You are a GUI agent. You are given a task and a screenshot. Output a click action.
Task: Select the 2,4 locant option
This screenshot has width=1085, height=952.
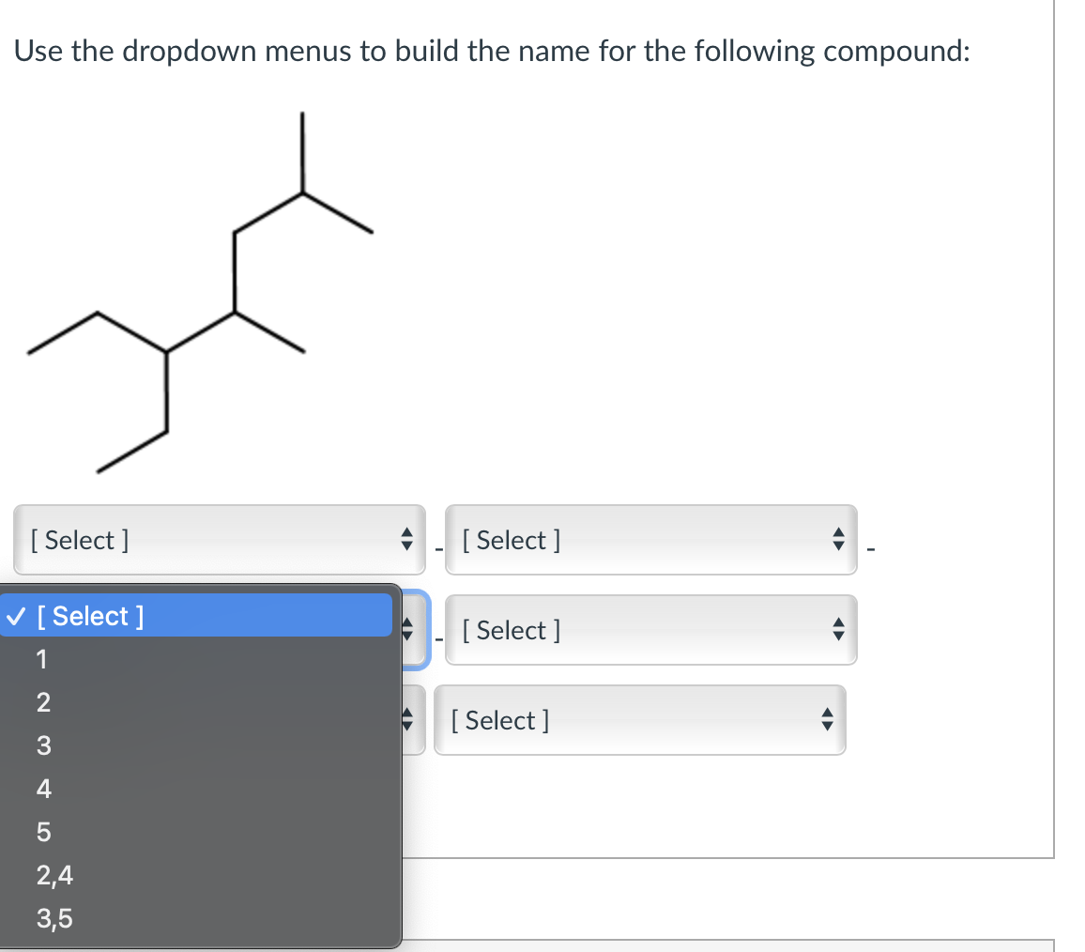53,875
